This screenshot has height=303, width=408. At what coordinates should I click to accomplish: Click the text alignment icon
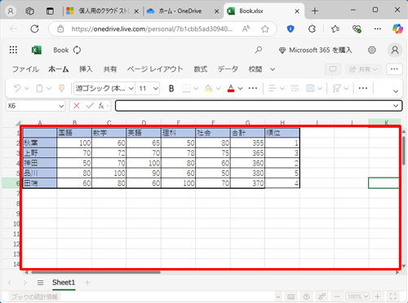click(x=273, y=88)
